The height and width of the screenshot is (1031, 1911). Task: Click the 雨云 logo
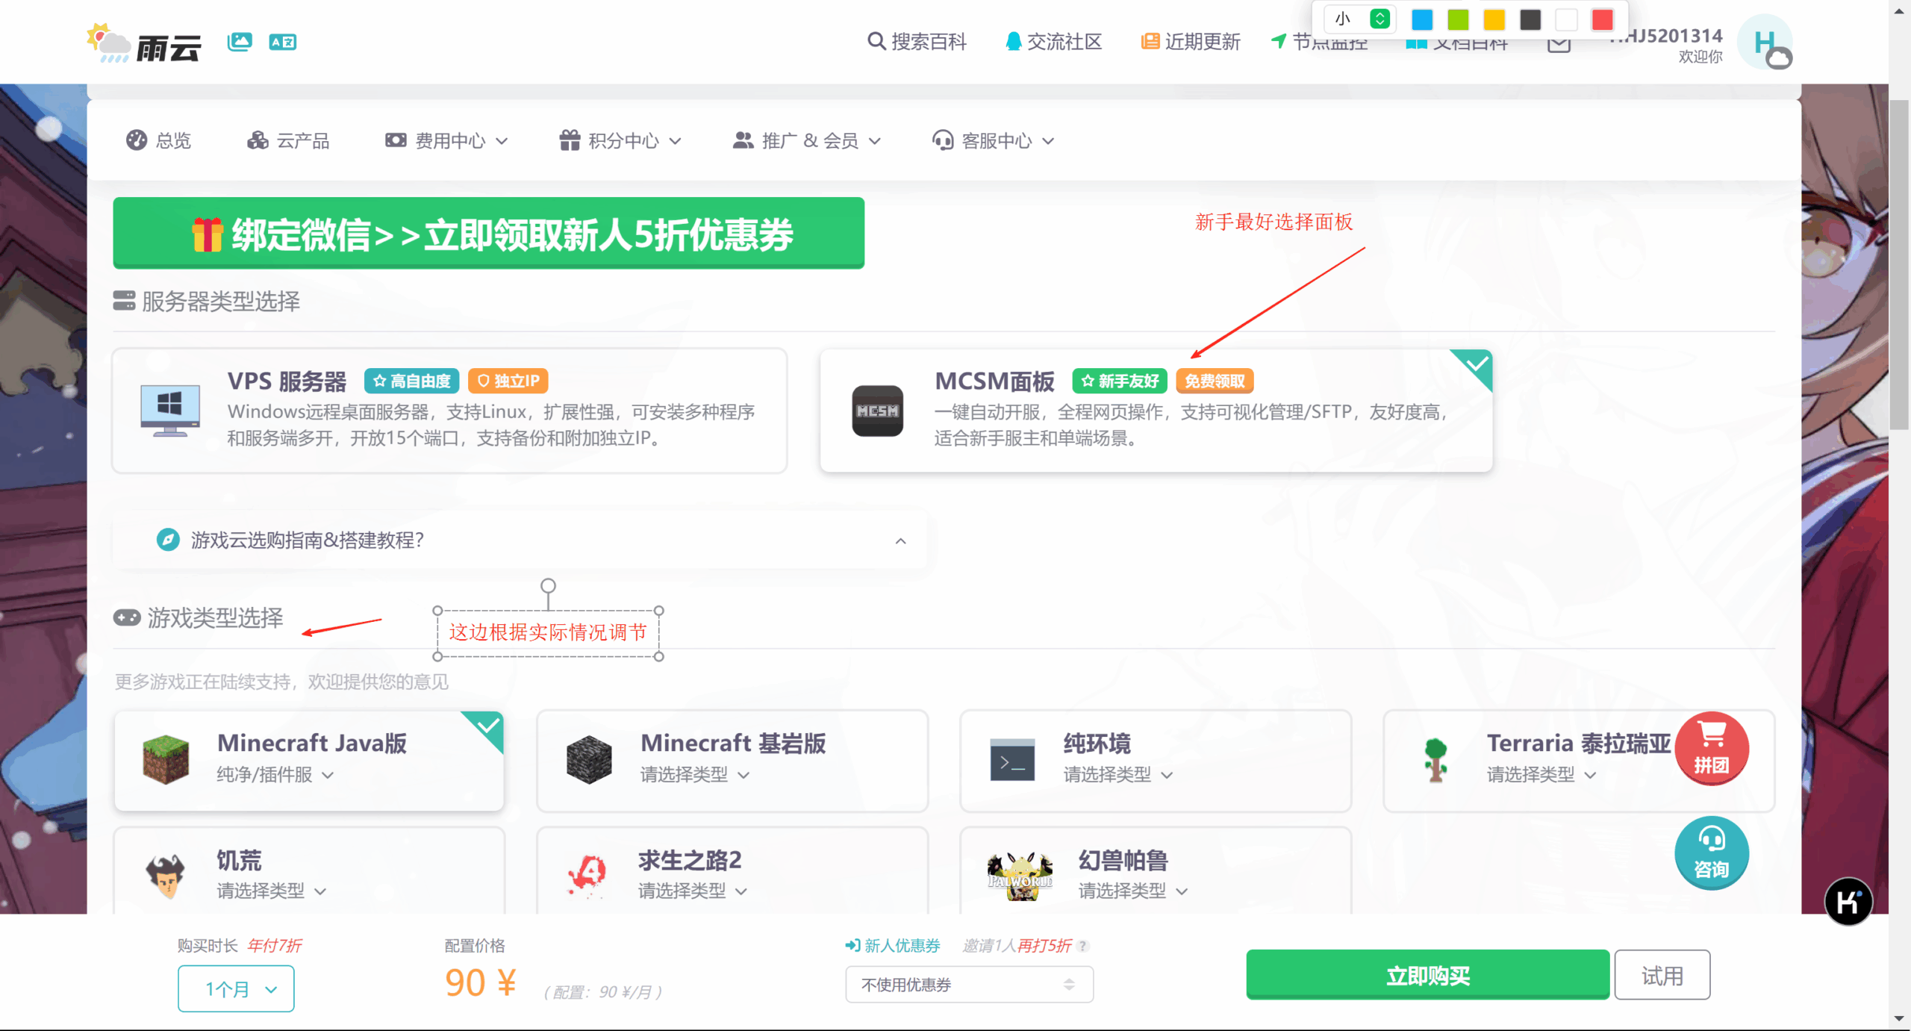143,43
